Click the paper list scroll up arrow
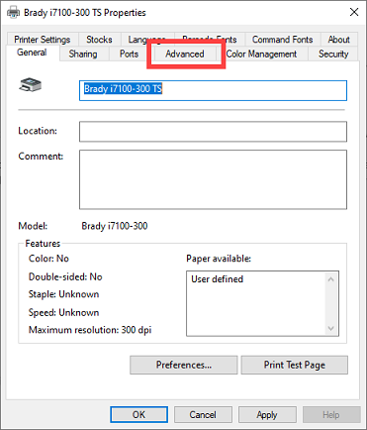The height and width of the screenshot is (430, 367). pos(331,279)
